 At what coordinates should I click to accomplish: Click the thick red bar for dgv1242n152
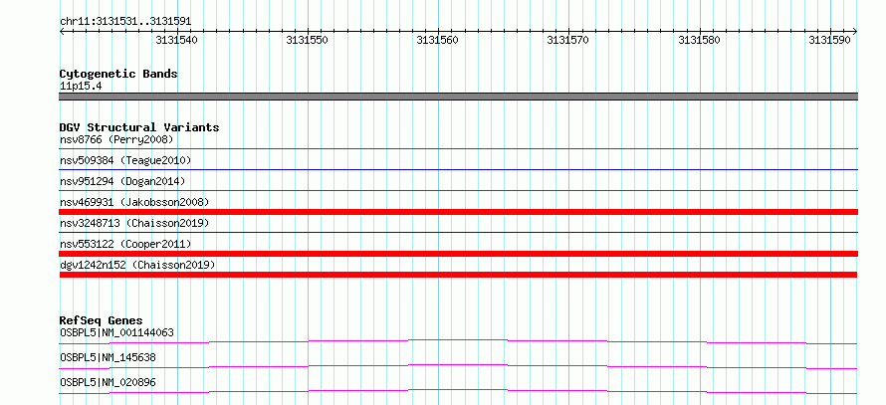click(459, 275)
